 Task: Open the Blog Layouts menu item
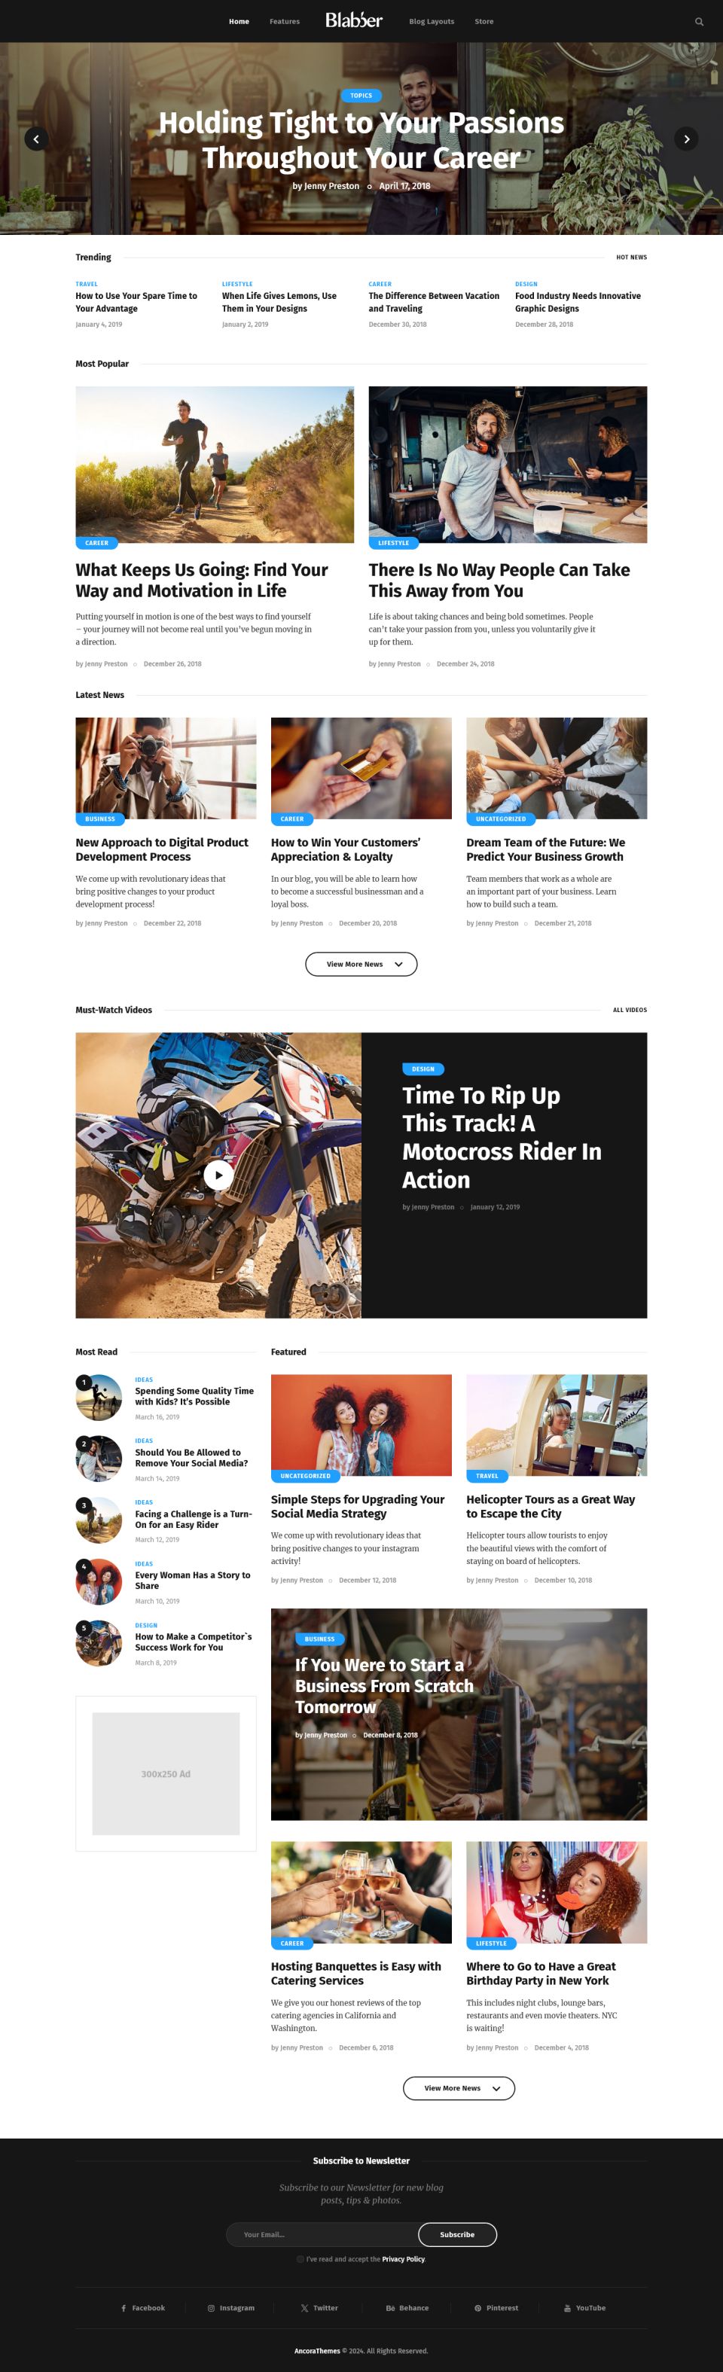[x=431, y=21]
